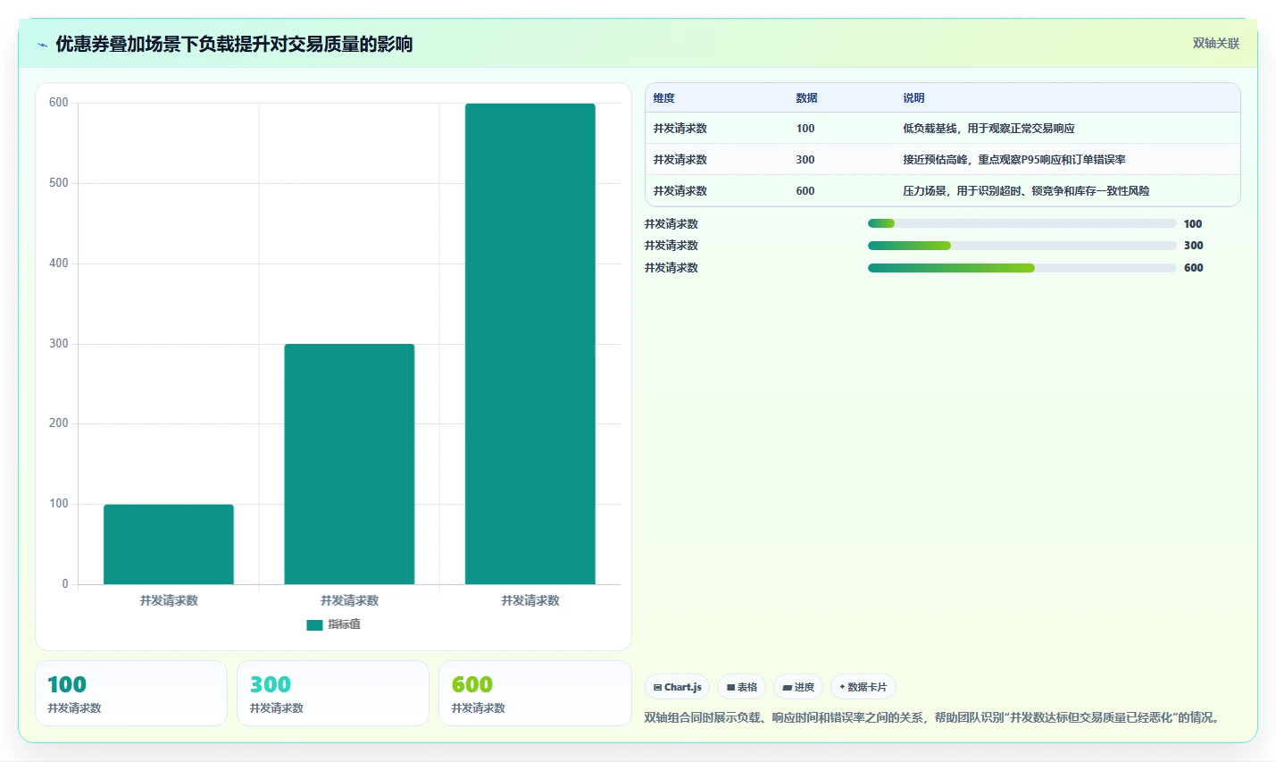Select the 进度 tag
The image size is (1276, 762).
(798, 687)
